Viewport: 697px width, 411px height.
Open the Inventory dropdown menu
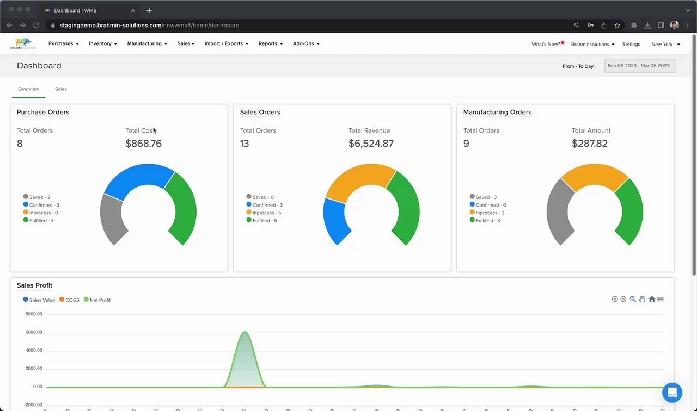click(103, 43)
